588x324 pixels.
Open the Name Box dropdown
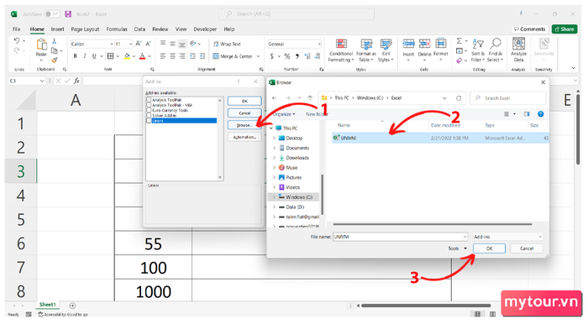click(42, 81)
